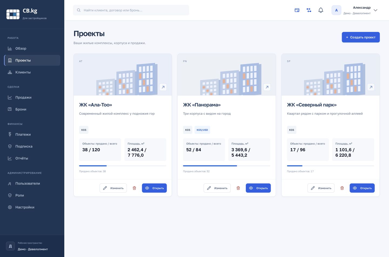Click the KGS/USD currency tag on Панорама

coord(202,130)
